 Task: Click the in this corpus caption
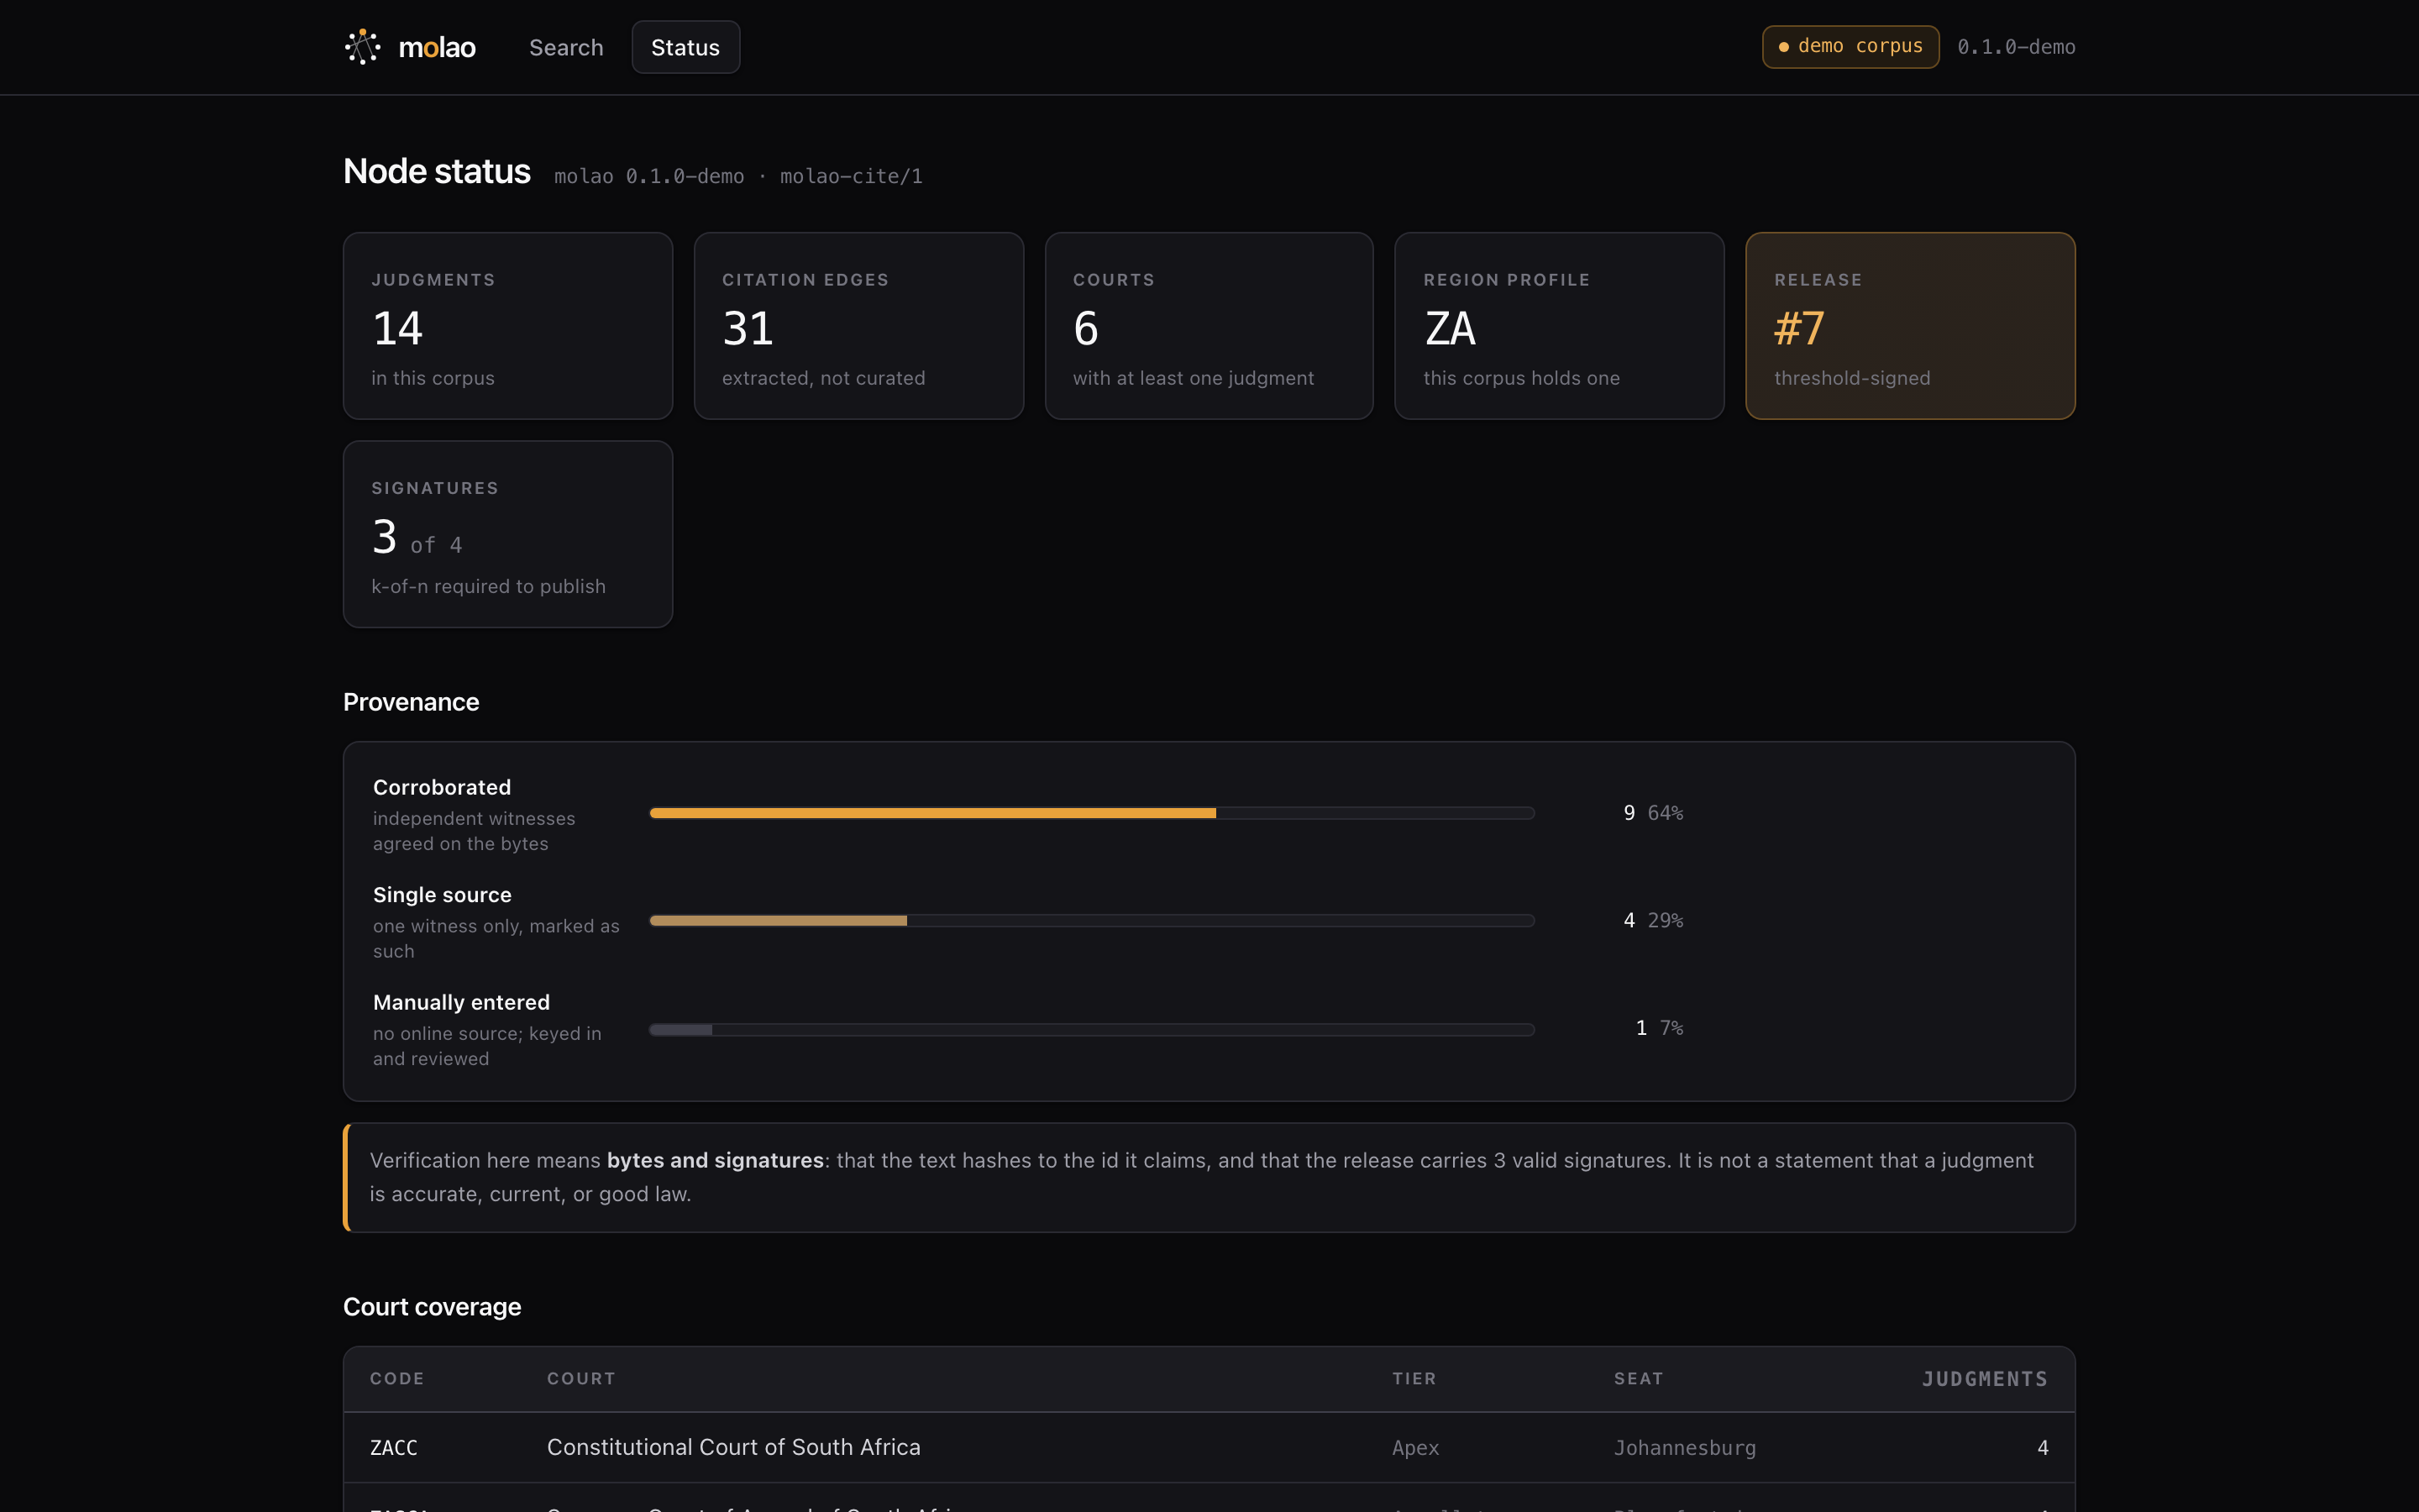point(432,378)
